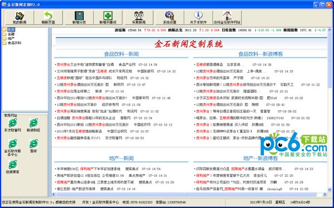Viewport: 334px width, 208px height.
Task: Open the 雪球 website shortcut
Action: pos(33,146)
